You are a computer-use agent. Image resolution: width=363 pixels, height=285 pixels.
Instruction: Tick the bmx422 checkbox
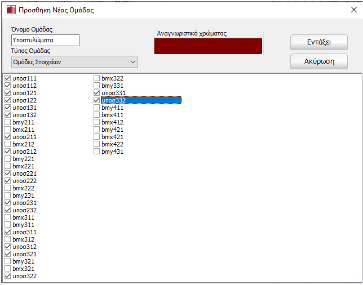97,144
